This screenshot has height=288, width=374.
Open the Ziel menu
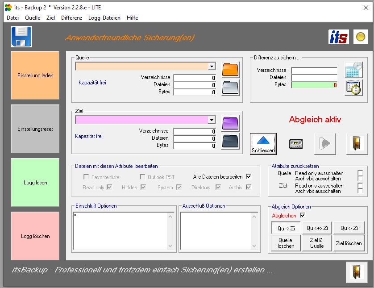[50, 18]
